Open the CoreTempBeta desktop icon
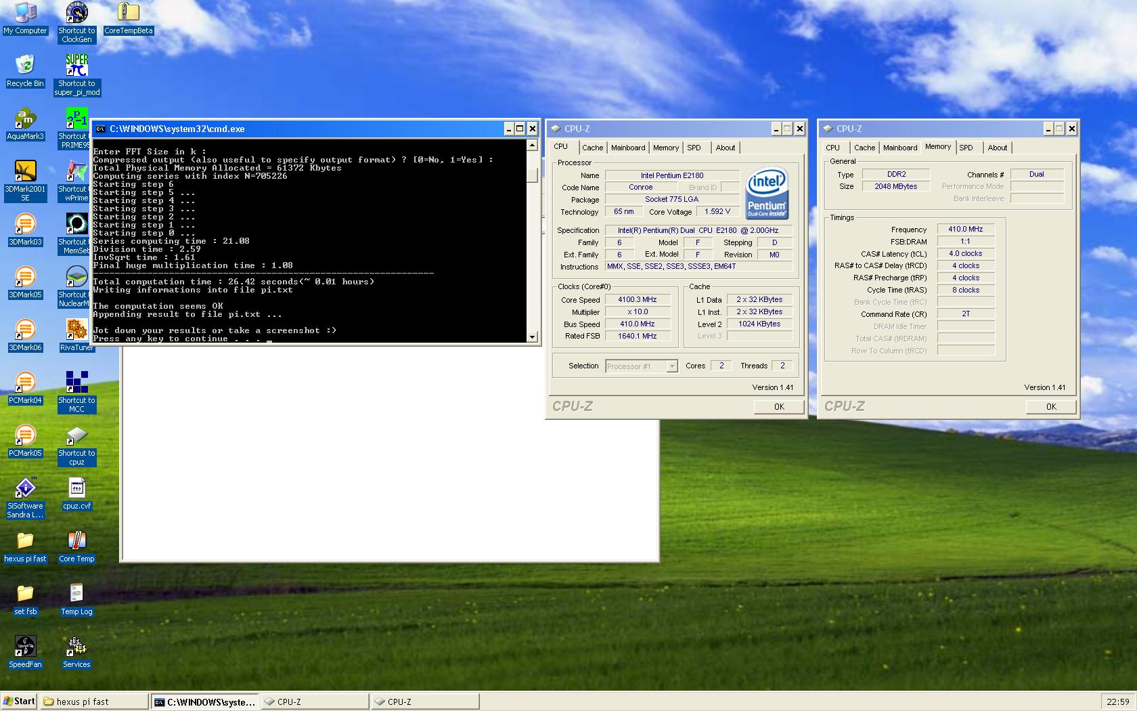The height and width of the screenshot is (711, 1137). pyautogui.click(x=128, y=18)
